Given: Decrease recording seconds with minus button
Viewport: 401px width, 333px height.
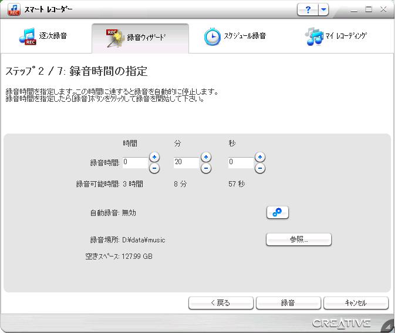Looking at the screenshot, I should tap(260, 168).
